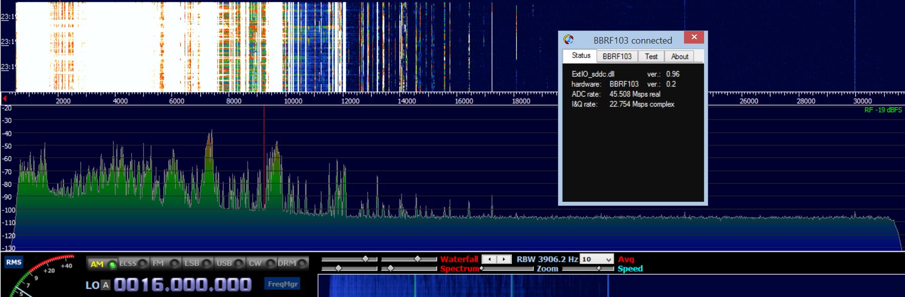Switch to the BBRF103 tab
This screenshot has height=297, width=905.
617,57
